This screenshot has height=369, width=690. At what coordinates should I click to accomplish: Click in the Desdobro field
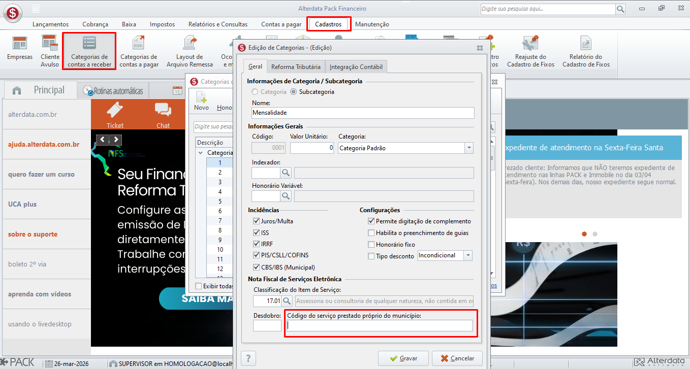pos(267,326)
